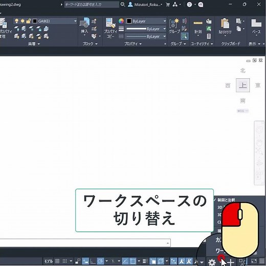Click the Group Edit icon
The width and height of the screenshot is (266, 266).
(184, 29)
